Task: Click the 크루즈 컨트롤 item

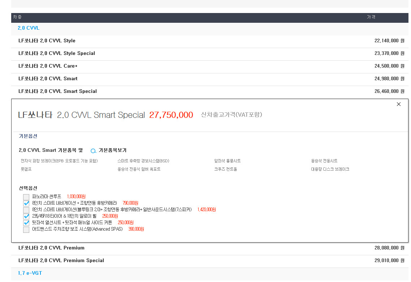Action: click(x=226, y=169)
